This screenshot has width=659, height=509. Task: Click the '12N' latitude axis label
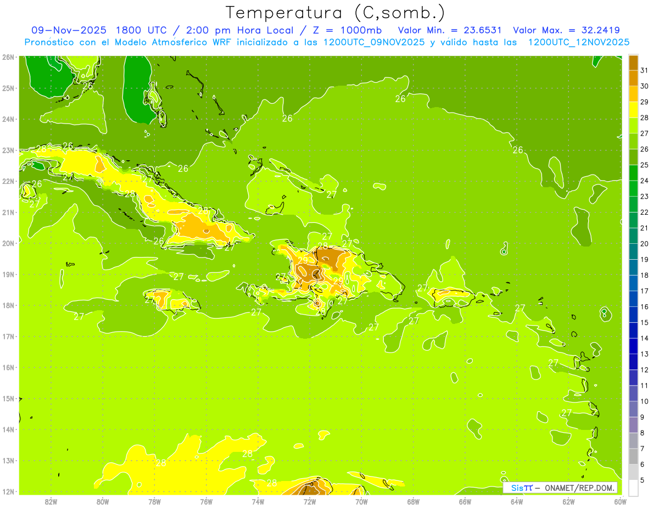click(x=8, y=491)
